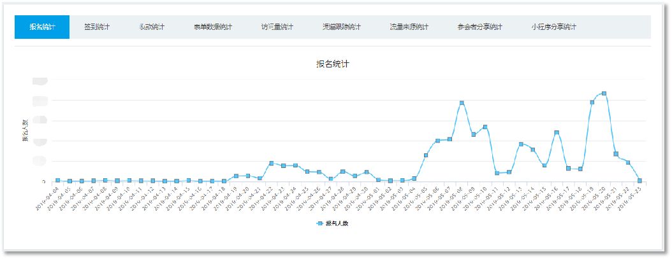Screen dimensions: 672x259
Task: Click the data point for 2019-04-22
Action: pos(271,163)
